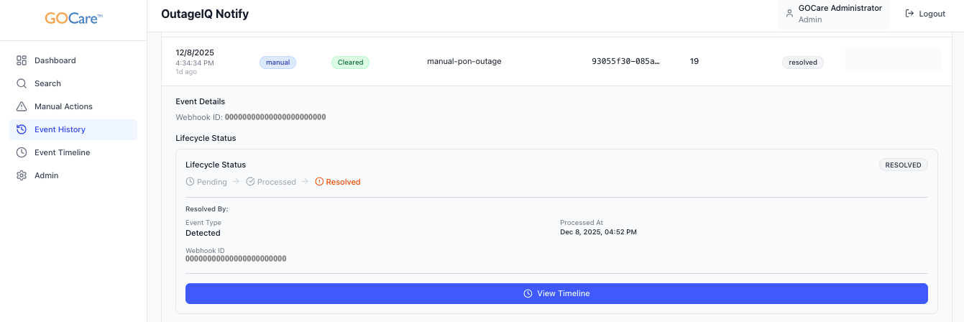This screenshot has width=964, height=322.
Task: Click the Event History clock icon
Action: pos(22,129)
